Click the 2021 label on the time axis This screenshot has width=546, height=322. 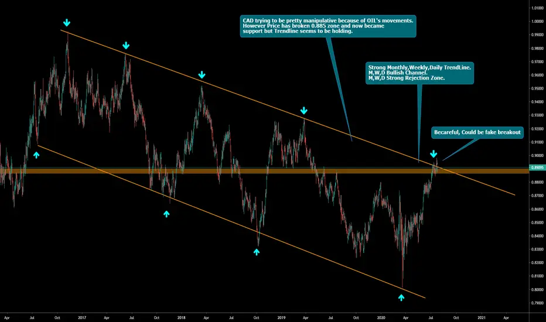click(482, 317)
